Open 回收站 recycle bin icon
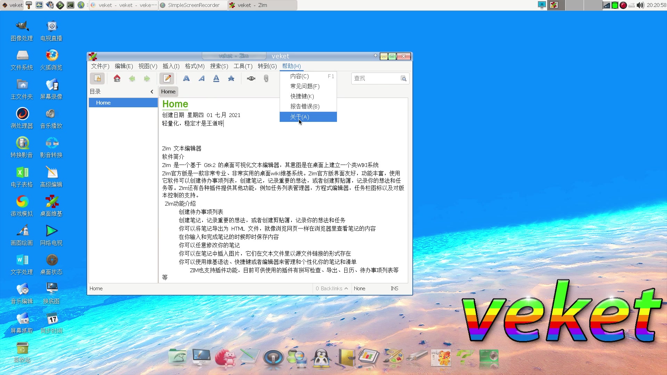This screenshot has height=375, width=667. click(22, 352)
